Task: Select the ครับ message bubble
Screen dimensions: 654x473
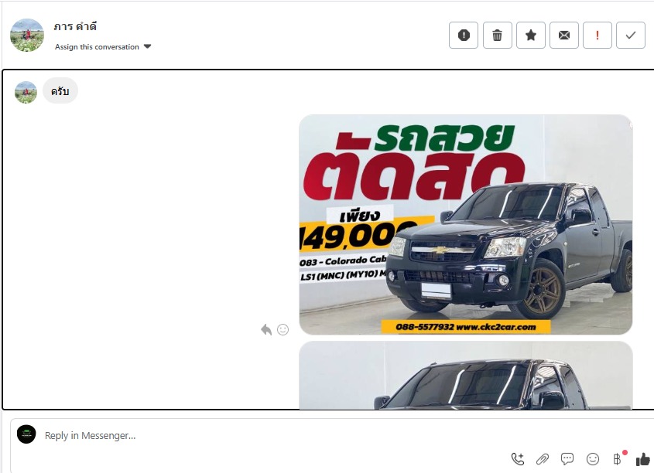Action: click(60, 90)
